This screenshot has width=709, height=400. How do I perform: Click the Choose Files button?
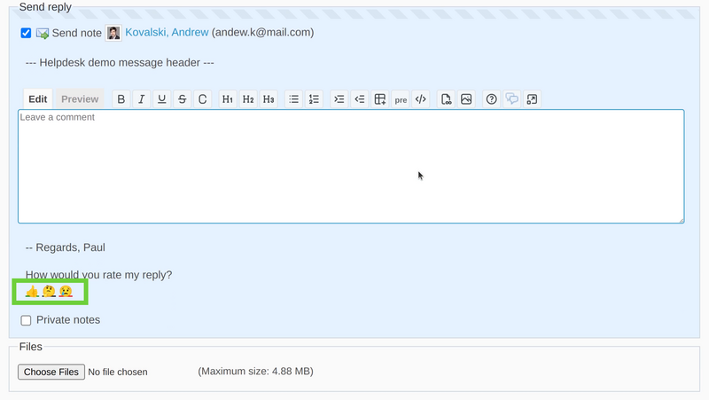51,372
